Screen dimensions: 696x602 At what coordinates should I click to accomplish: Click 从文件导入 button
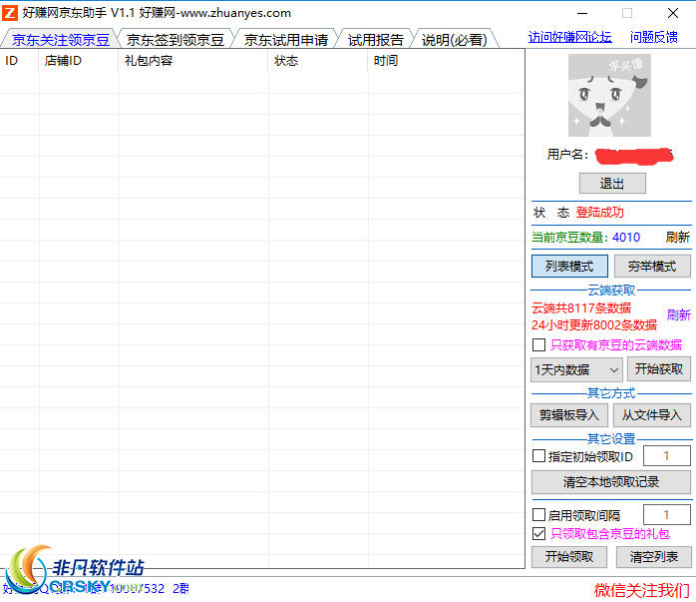point(651,415)
